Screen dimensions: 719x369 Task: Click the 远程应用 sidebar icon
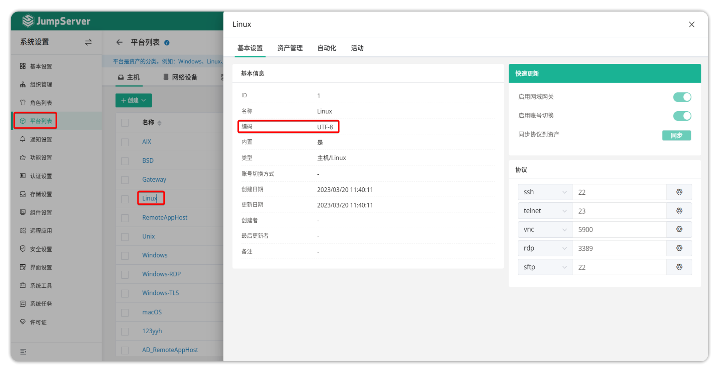point(23,230)
